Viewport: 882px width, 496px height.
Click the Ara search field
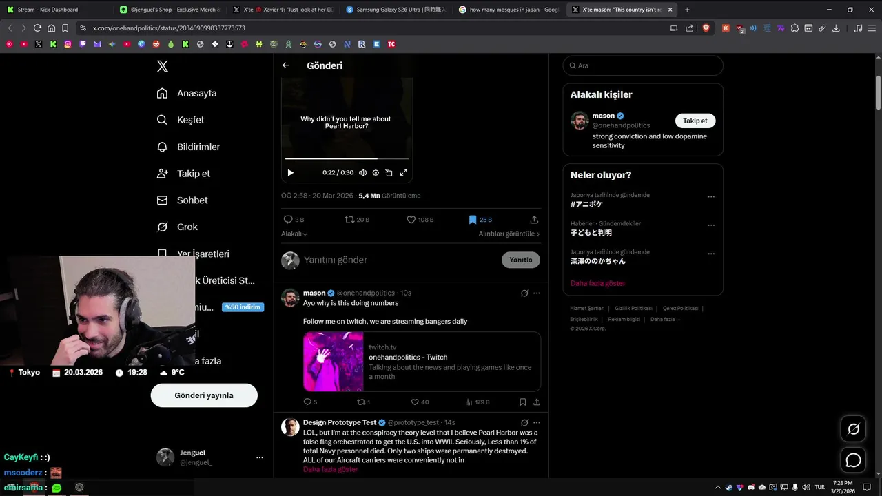(x=643, y=65)
